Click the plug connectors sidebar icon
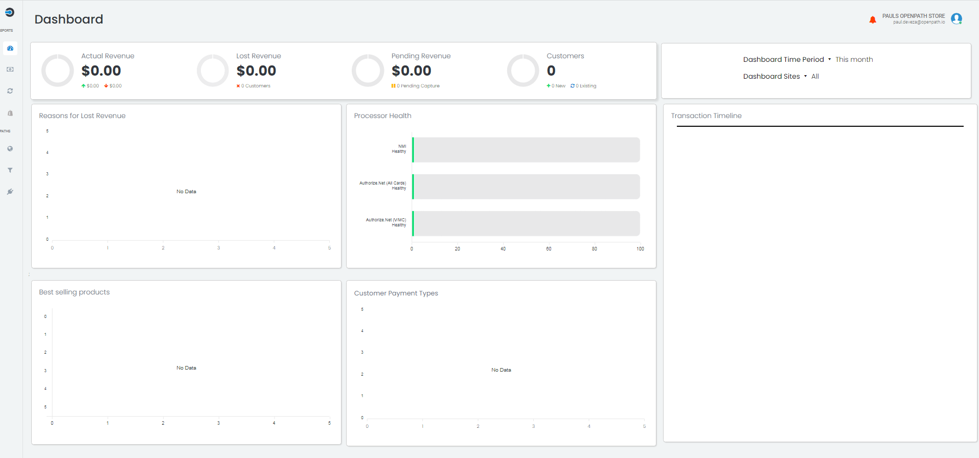The height and width of the screenshot is (458, 979). (x=10, y=192)
